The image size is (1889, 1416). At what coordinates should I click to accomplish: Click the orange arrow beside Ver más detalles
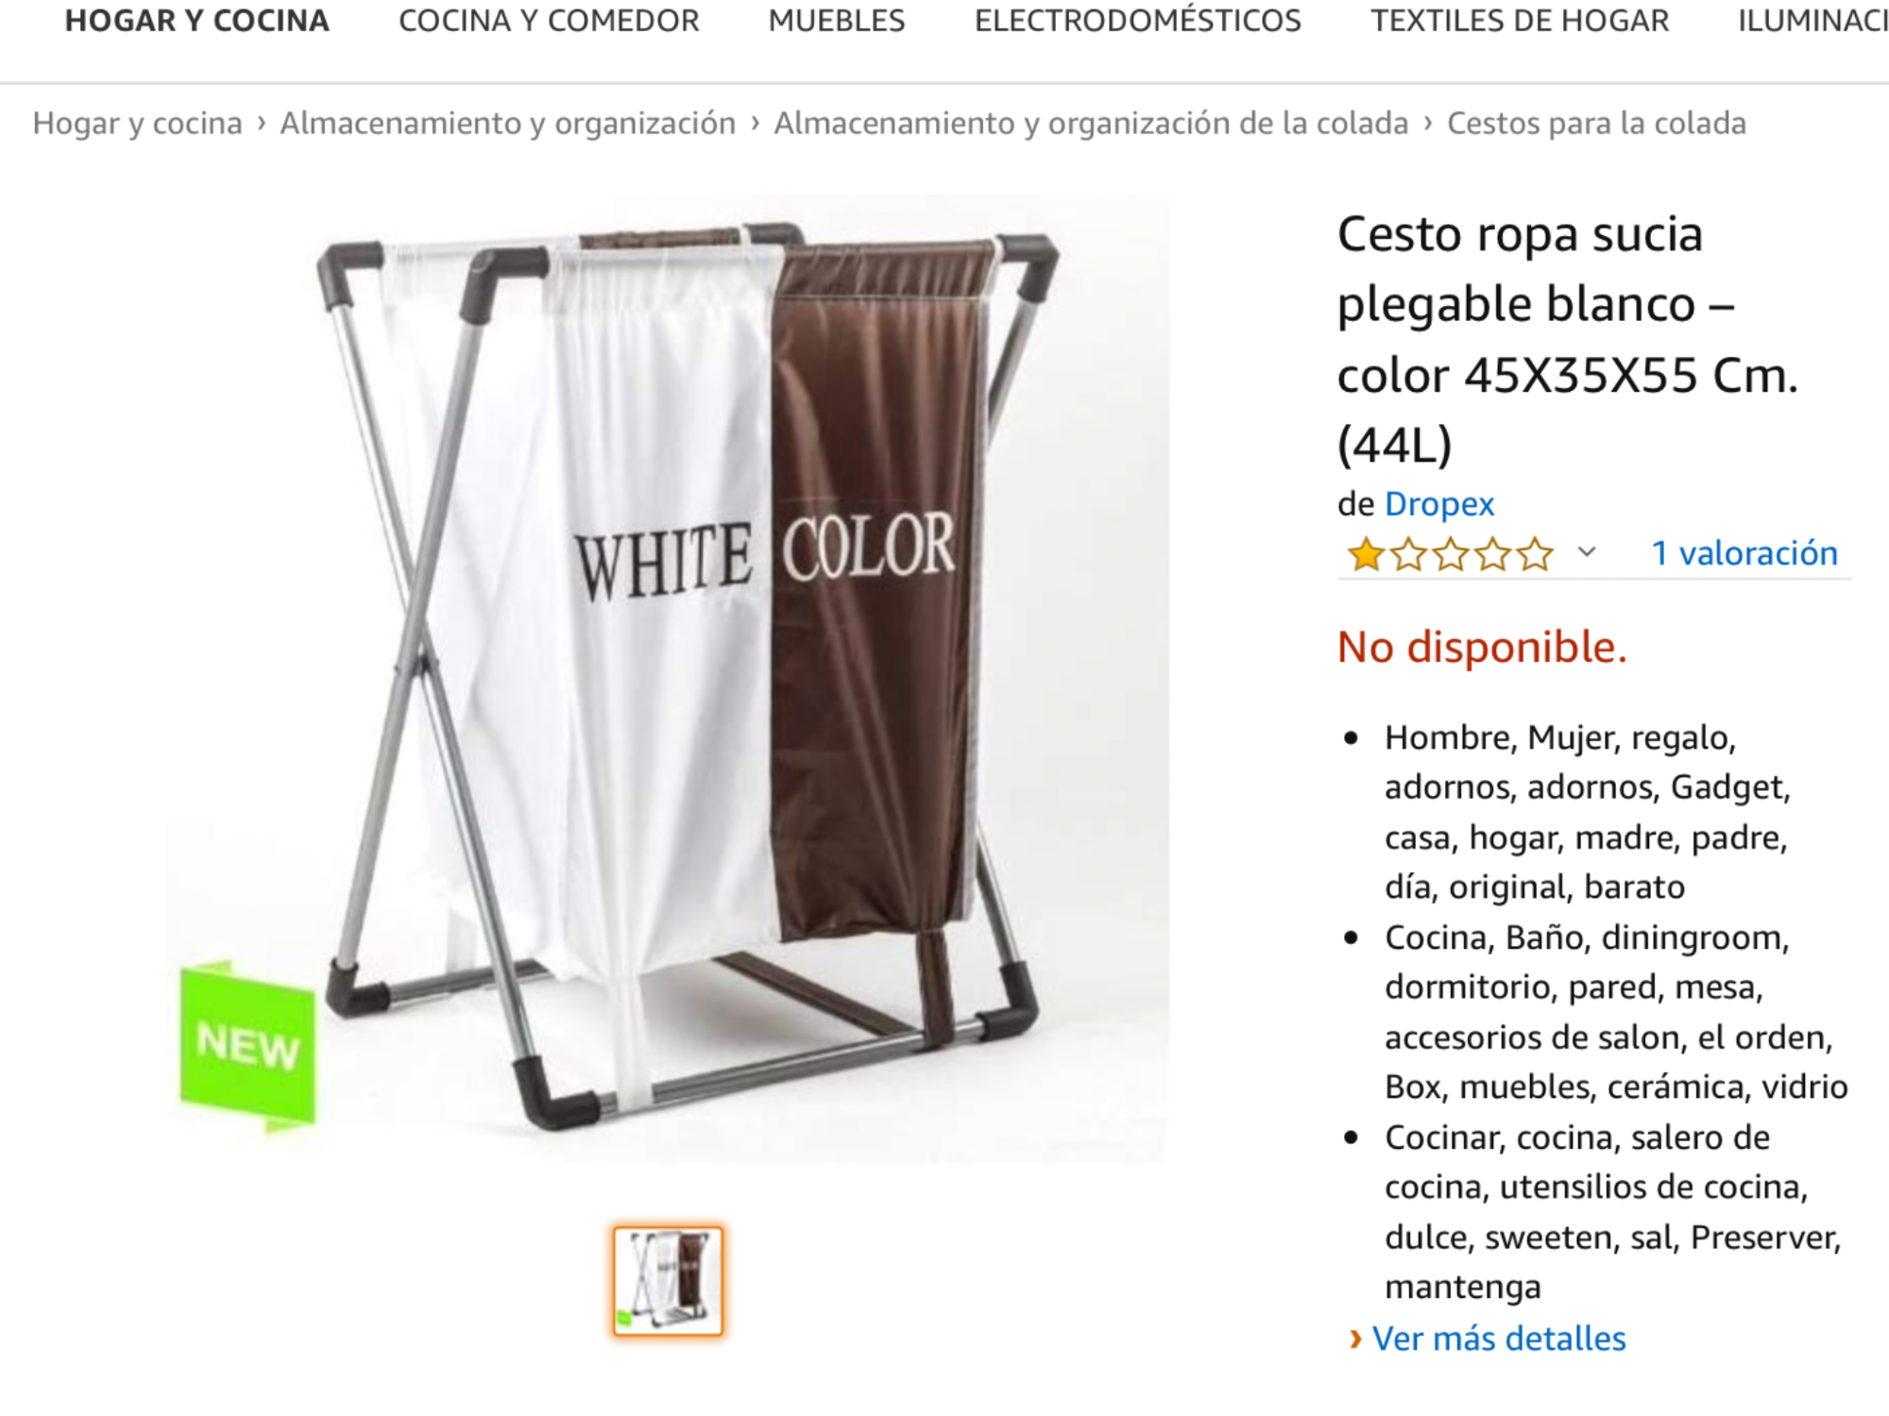(1355, 1339)
